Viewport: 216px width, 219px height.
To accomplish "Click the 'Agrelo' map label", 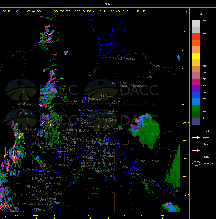I will point(63,156).
